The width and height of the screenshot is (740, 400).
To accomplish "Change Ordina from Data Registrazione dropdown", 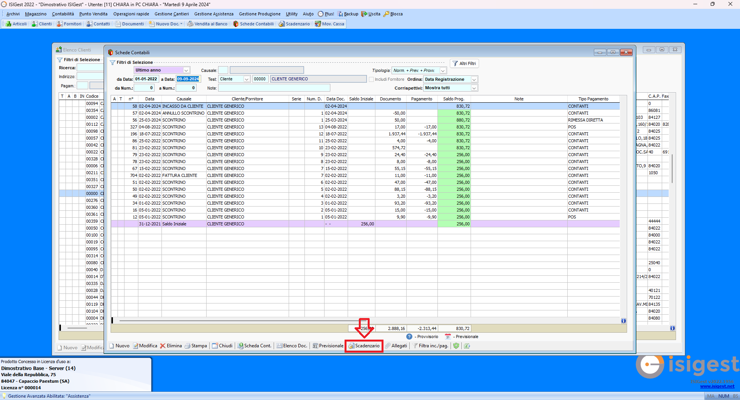I will pos(474,79).
